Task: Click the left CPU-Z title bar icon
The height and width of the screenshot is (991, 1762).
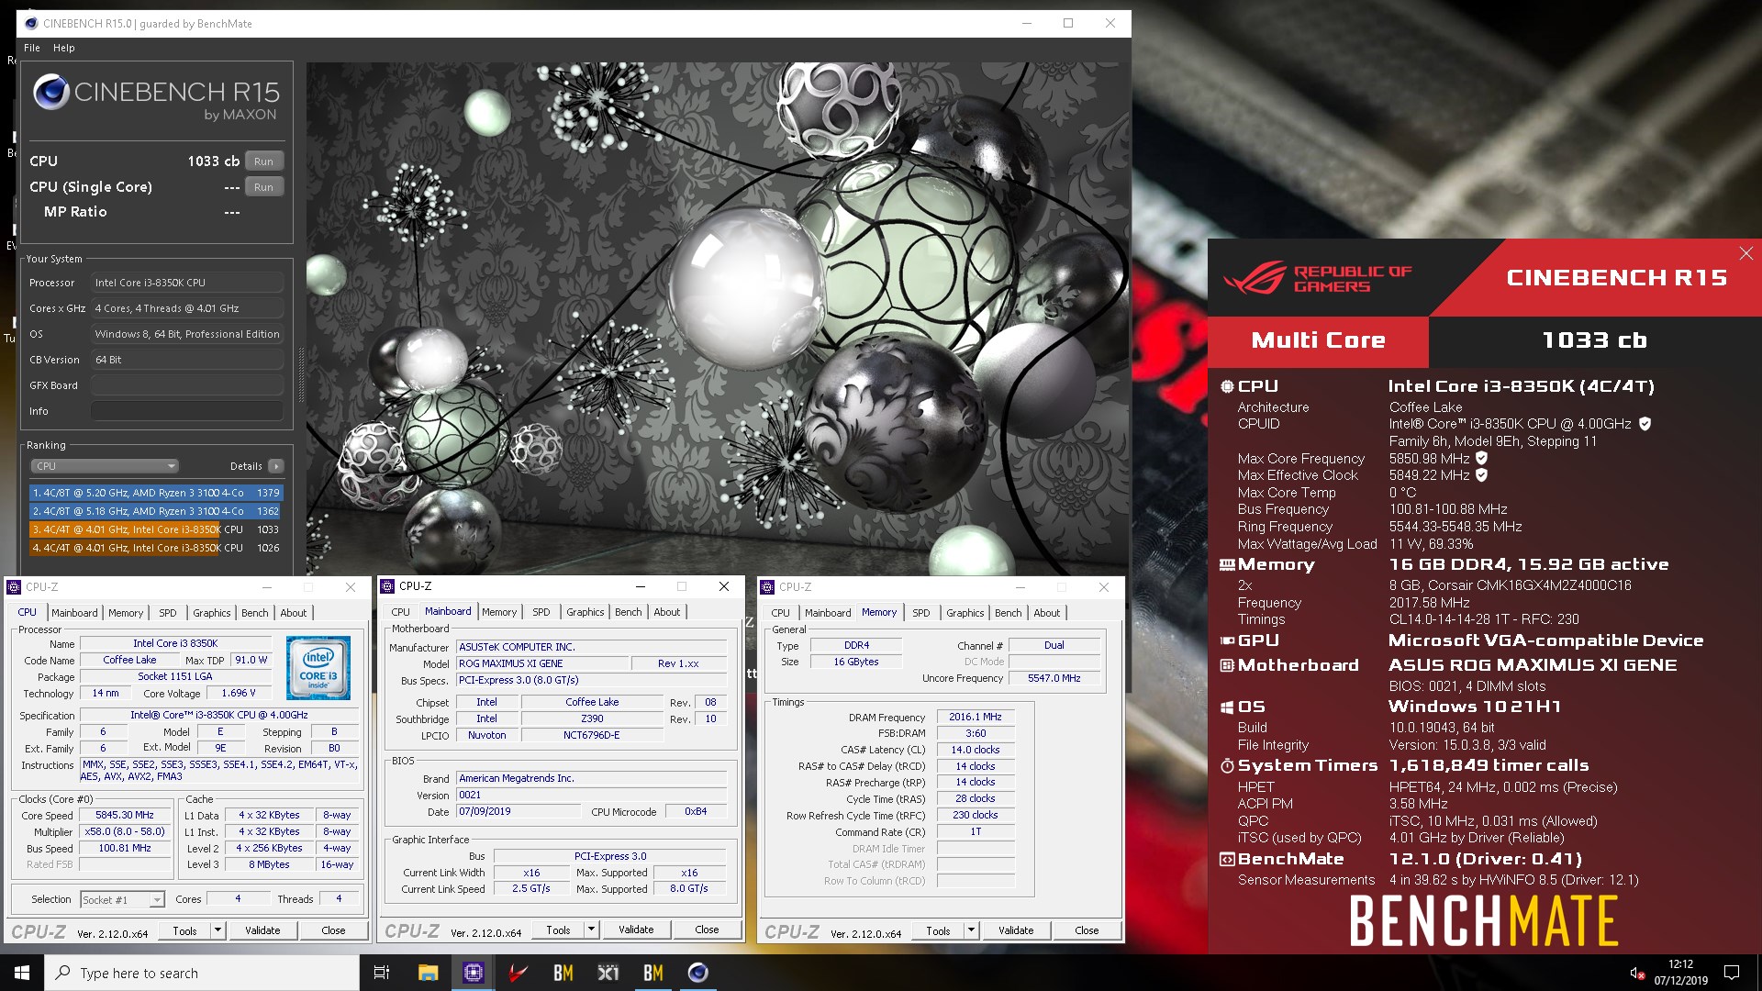Action: tap(15, 587)
